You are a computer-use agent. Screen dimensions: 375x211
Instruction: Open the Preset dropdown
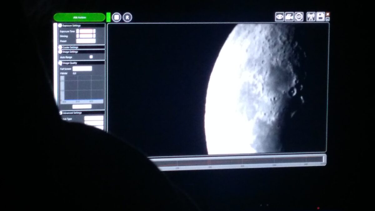tap(86, 41)
